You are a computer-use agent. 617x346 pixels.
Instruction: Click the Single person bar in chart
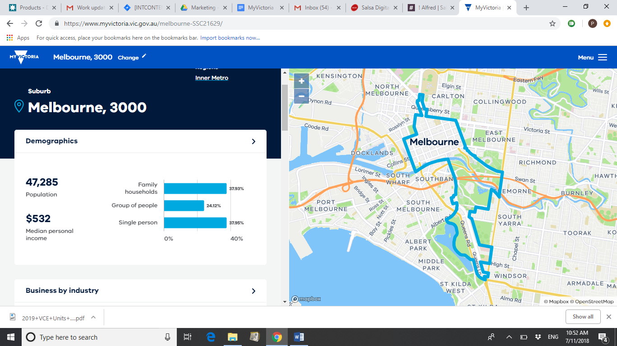[x=195, y=223]
